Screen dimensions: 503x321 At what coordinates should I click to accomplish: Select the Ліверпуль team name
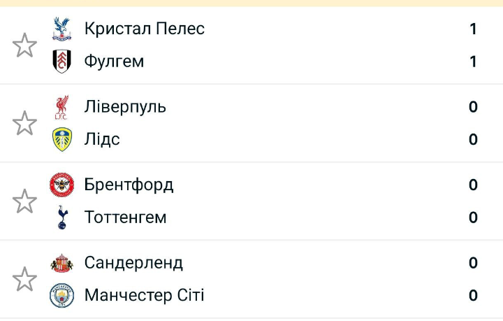tap(125, 107)
